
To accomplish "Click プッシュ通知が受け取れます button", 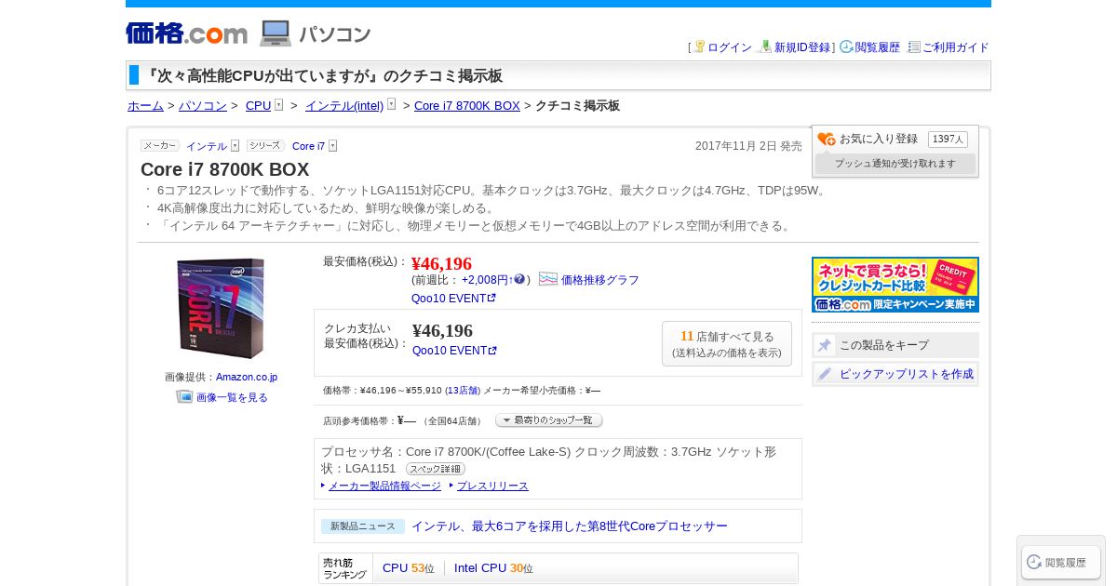I will point(895,164).
